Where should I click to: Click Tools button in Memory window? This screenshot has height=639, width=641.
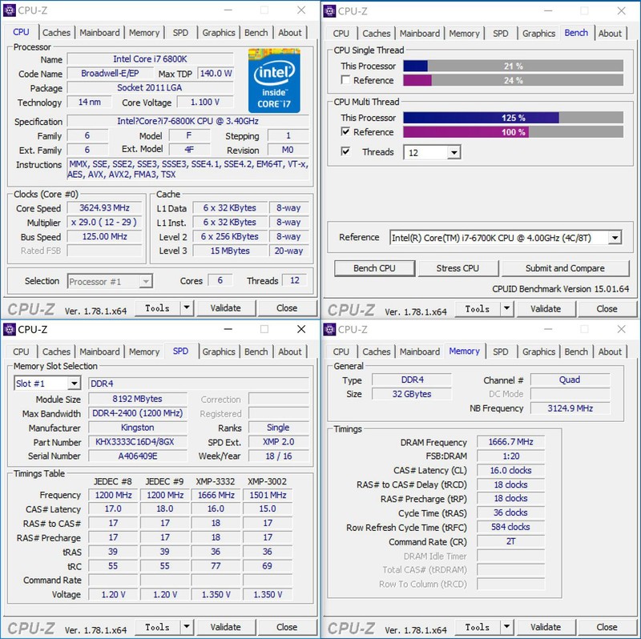point(478,627)
